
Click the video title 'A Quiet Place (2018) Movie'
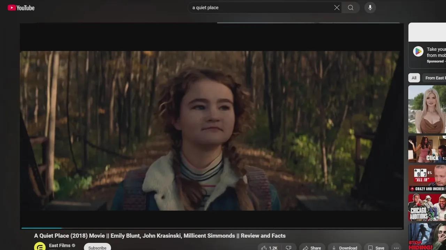(x=160, y=236)
